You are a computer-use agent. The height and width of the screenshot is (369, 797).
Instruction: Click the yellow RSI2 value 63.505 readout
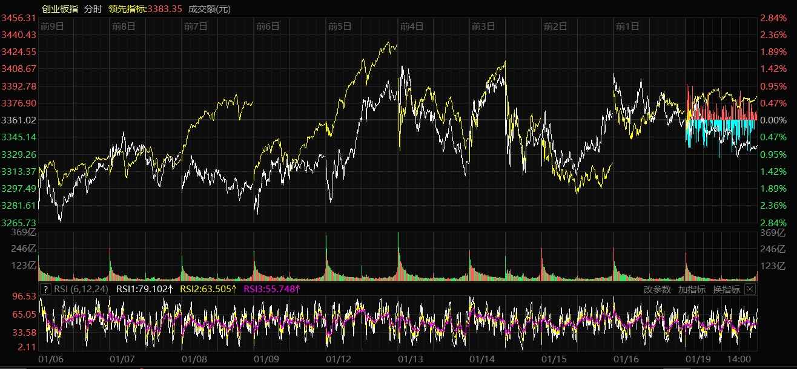click(x=209, y=289)
